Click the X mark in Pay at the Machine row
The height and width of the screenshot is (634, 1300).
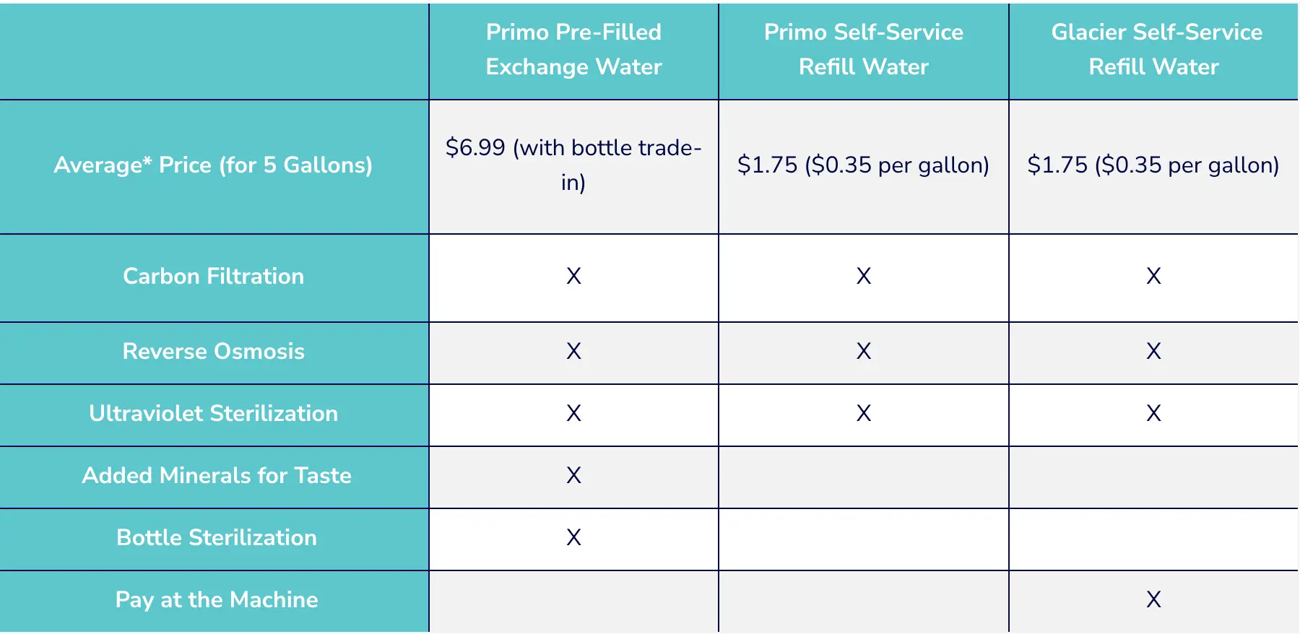[x=1153, y=599]
